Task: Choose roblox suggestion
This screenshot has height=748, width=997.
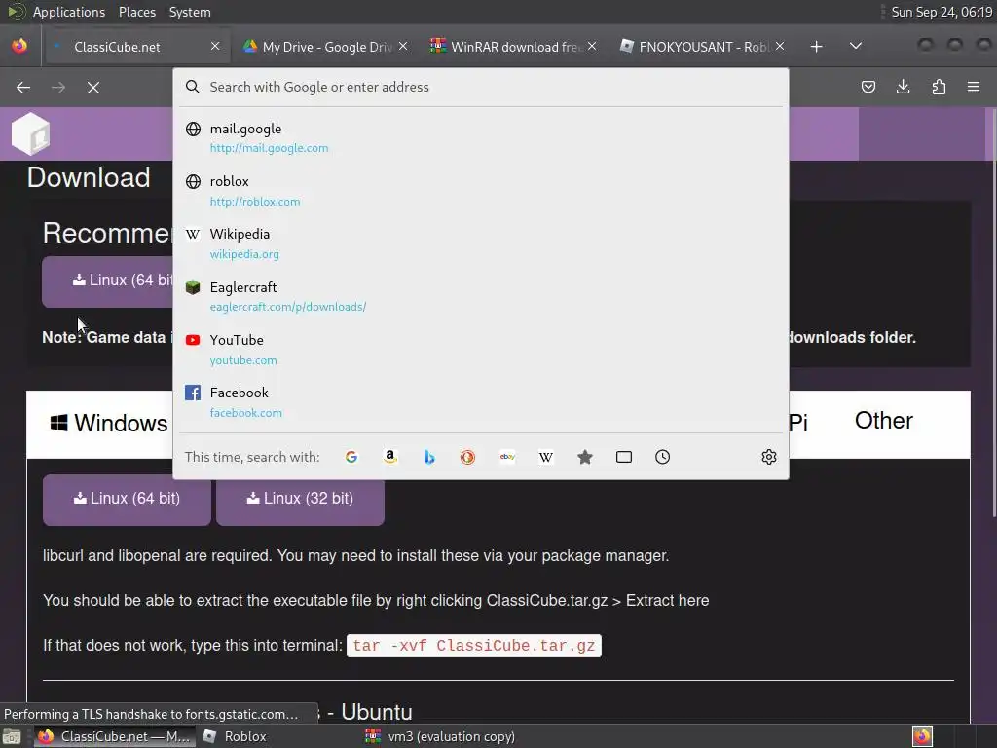Action: [x=481, y=191]
